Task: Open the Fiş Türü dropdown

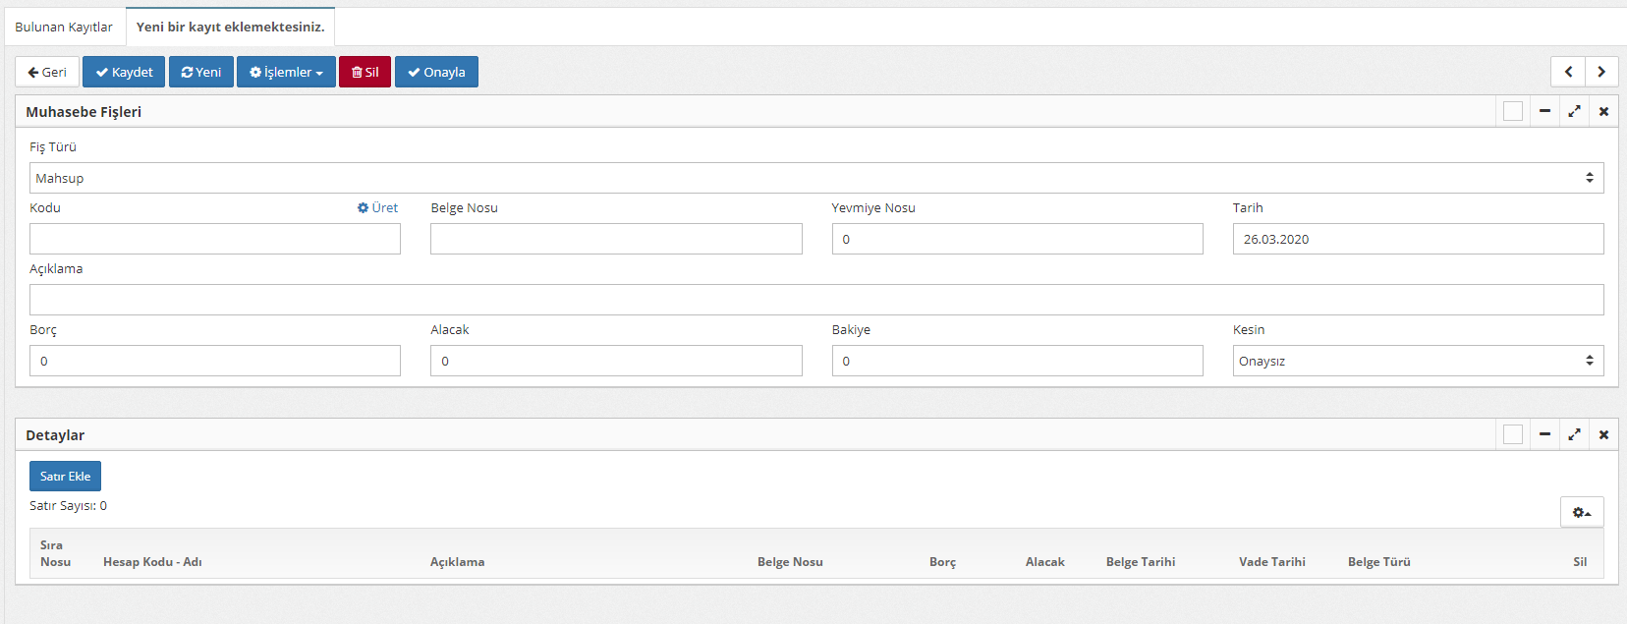Action: tap(815, 178)
